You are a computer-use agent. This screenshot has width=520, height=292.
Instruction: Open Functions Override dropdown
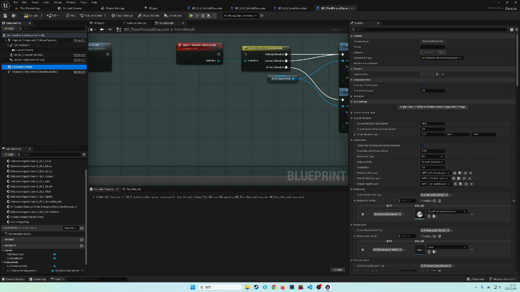coord(70,228)
